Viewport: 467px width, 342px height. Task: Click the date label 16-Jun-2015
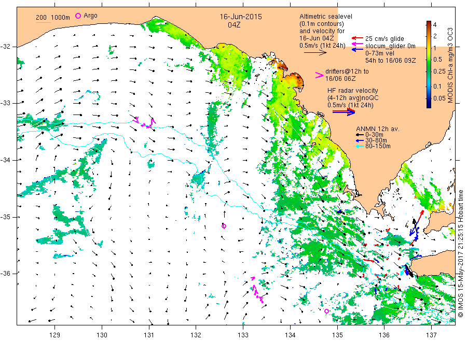coord(241,17)
